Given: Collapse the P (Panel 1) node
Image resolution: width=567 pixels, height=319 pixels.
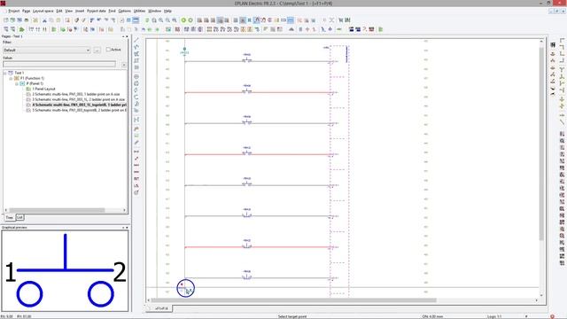Looking at the screenshot, I should pos(17,83).
